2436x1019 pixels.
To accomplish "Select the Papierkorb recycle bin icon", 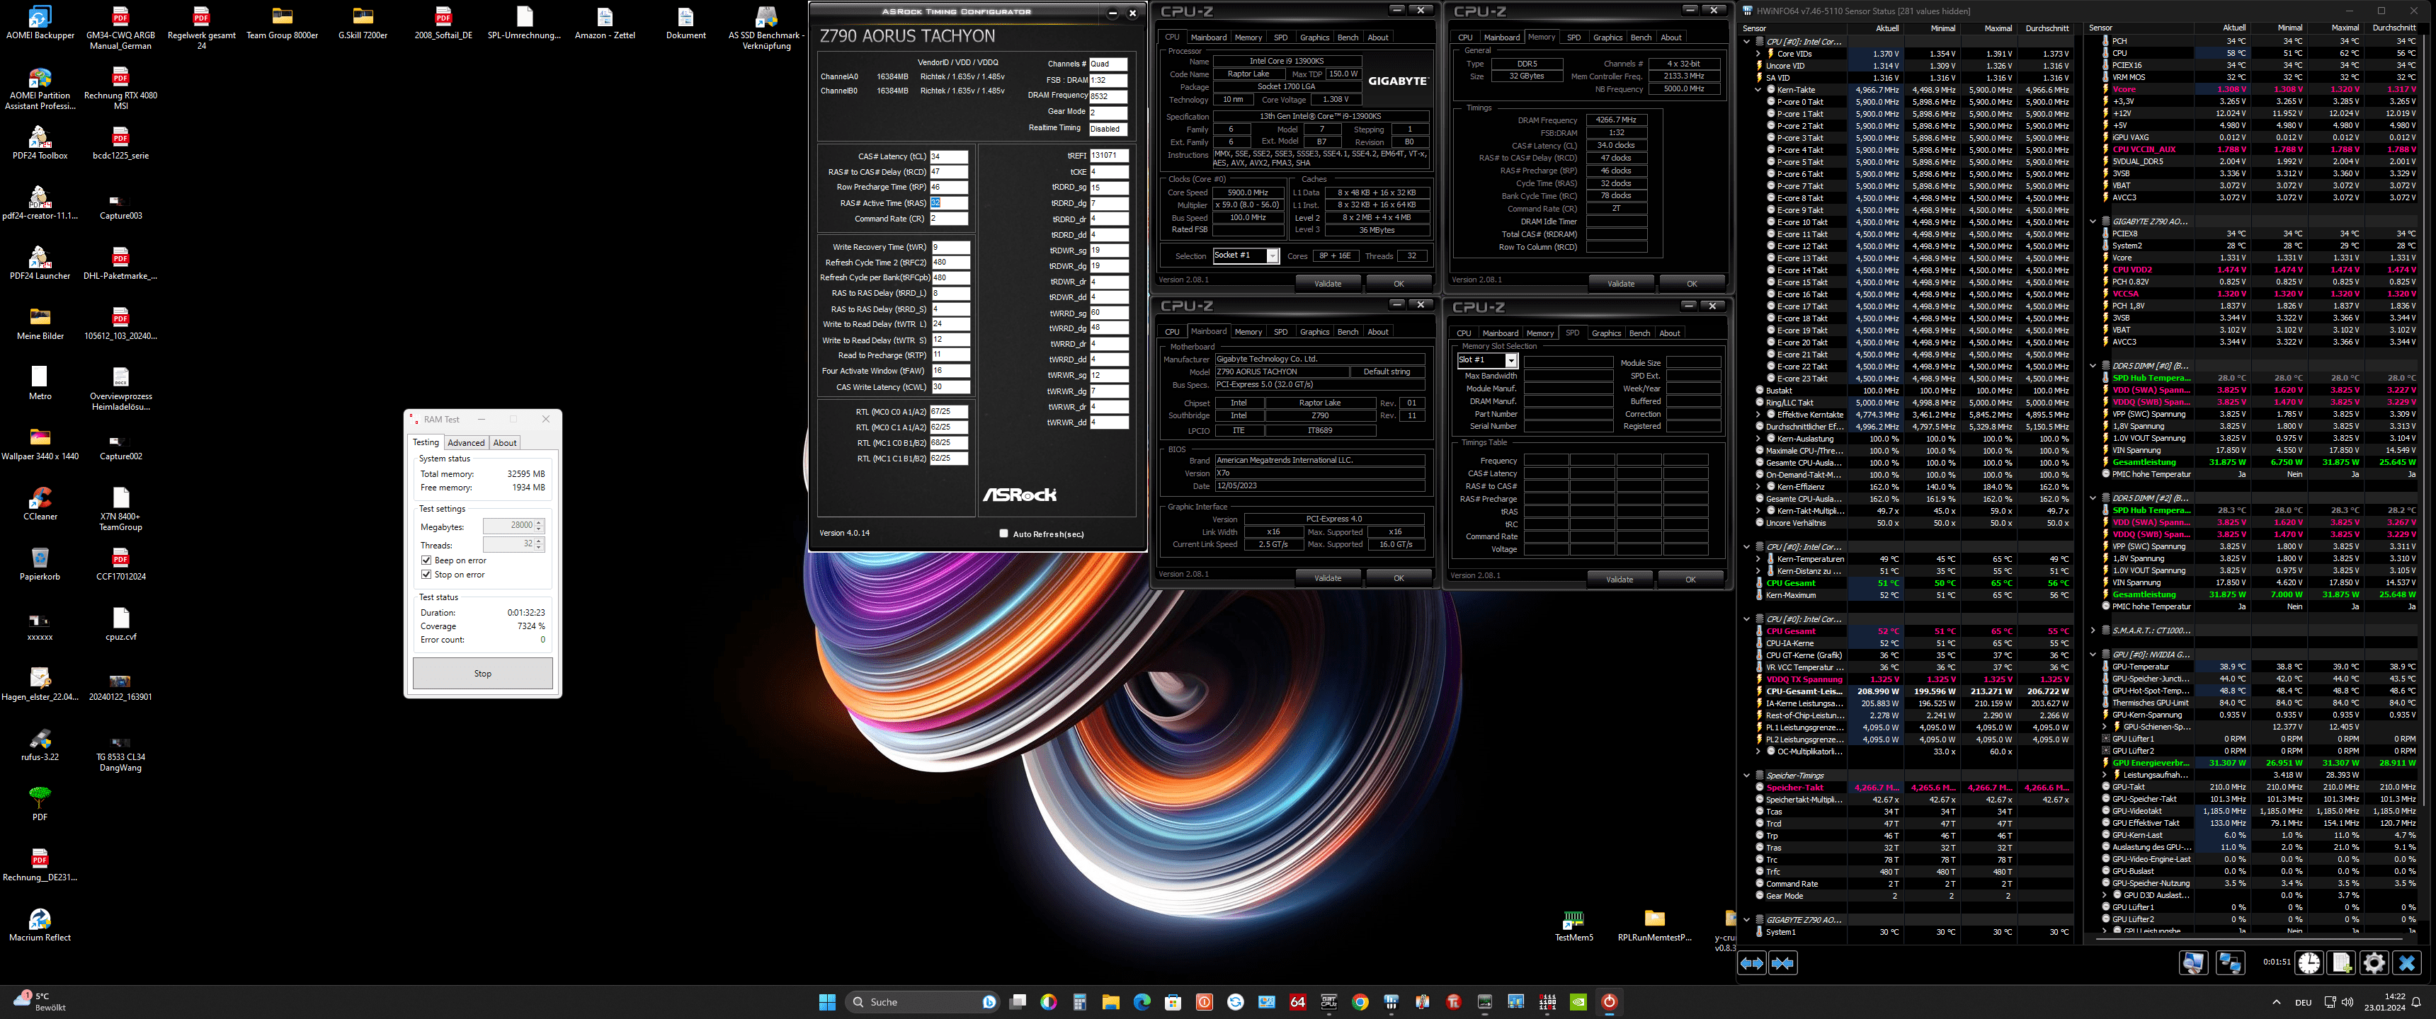I will tap(40, 563).
